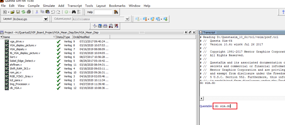Click the New file icon in toolbar
Viewport: 285px width, 125px height.
5,12
